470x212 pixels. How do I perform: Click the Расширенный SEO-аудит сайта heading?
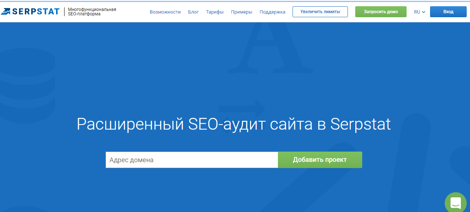(234, 124)
